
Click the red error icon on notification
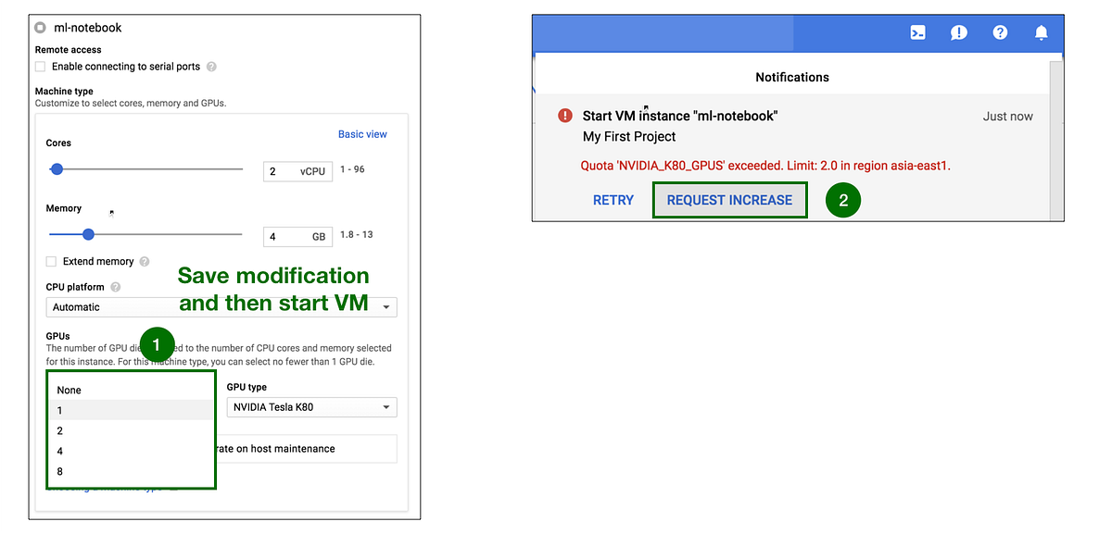click(x=565, y=116)
